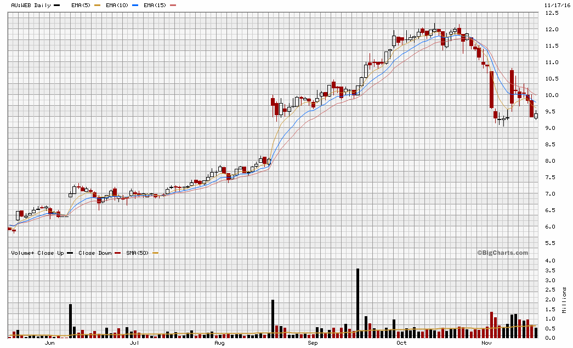Click the 1.0 volume axis label

[551, 319]
